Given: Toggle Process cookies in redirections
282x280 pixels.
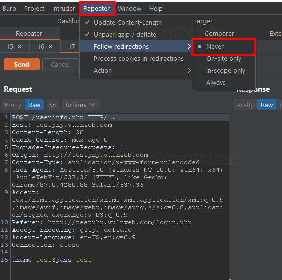Looking at the screenshot, I should 136,58.
